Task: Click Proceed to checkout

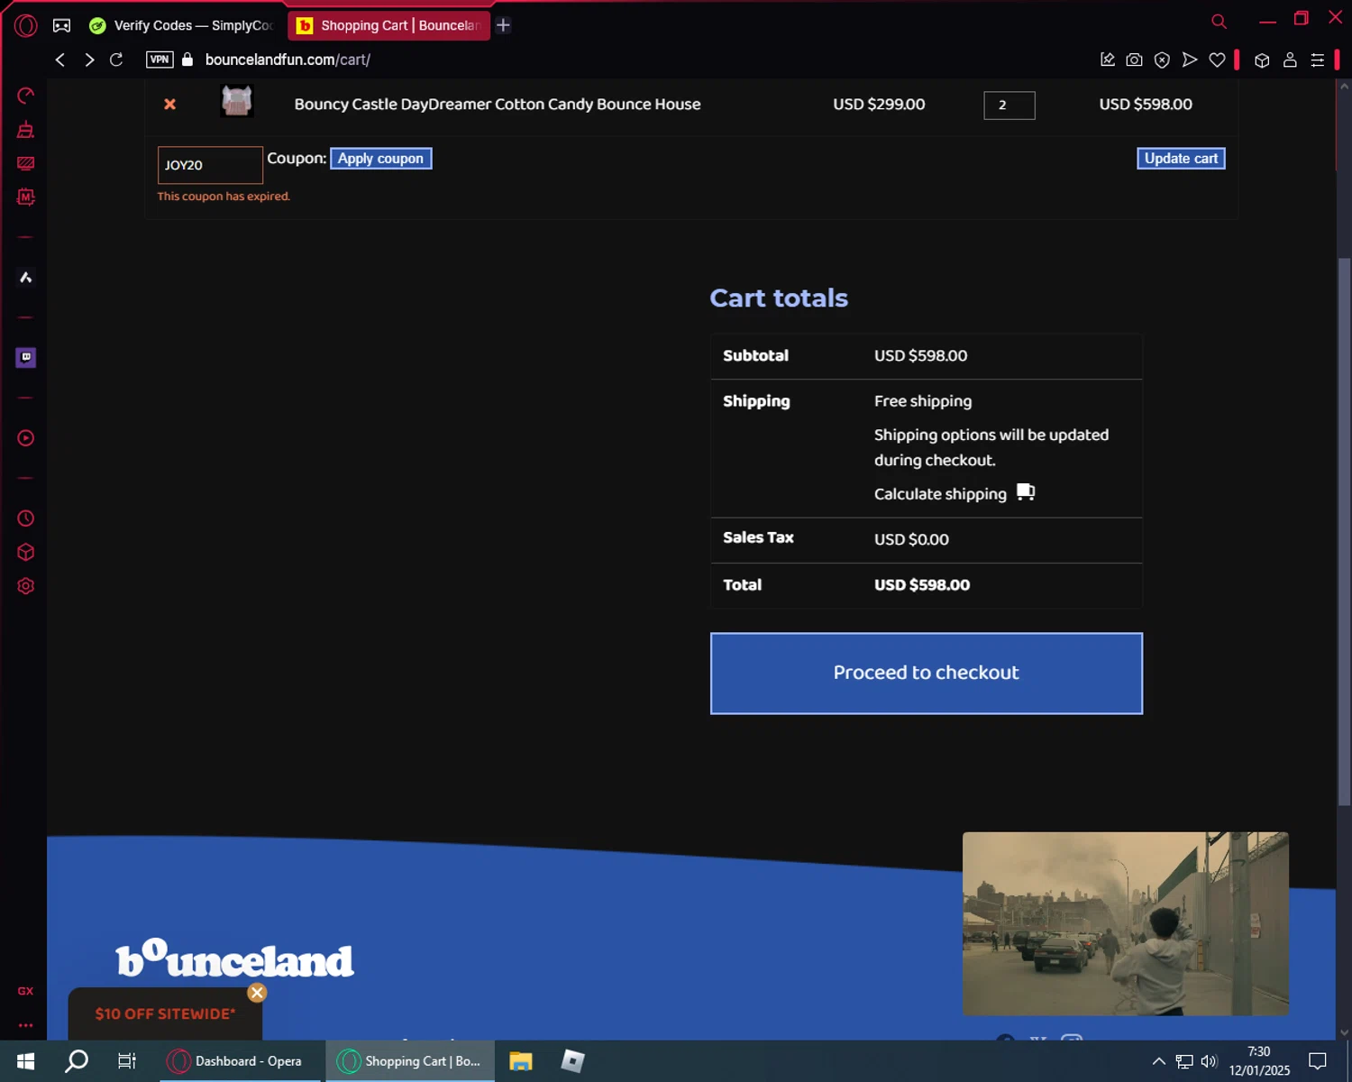Action: click(x=927, y=674)
